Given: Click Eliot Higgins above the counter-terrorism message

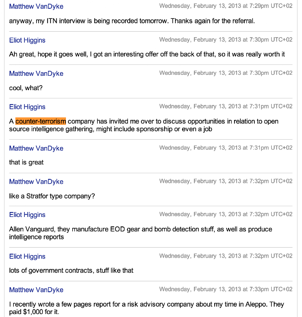Looking at the screenshot, I should click(x=27, y=107).
